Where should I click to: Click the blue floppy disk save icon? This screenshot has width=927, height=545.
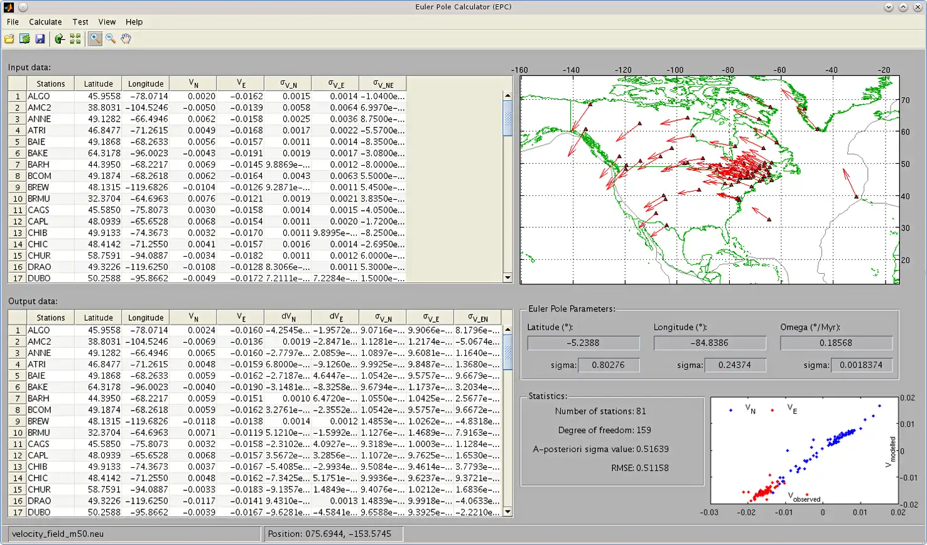tap(40, 39)
